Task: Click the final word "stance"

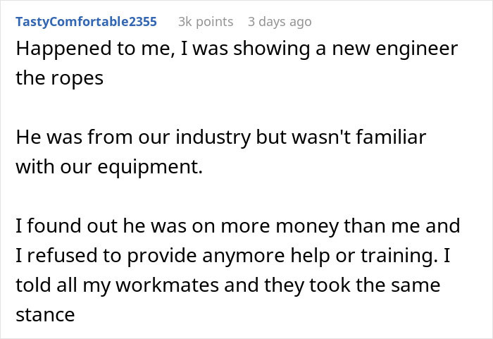Action: tap(45, 313)
